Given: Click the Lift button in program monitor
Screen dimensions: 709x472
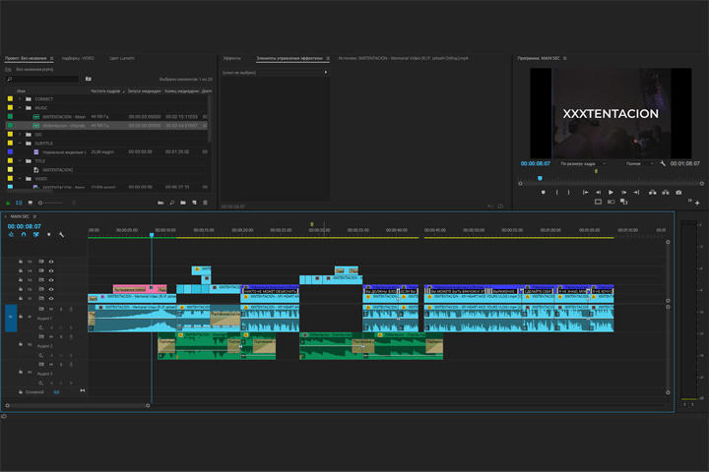Looking at the screenshot, I should [653, 193].
